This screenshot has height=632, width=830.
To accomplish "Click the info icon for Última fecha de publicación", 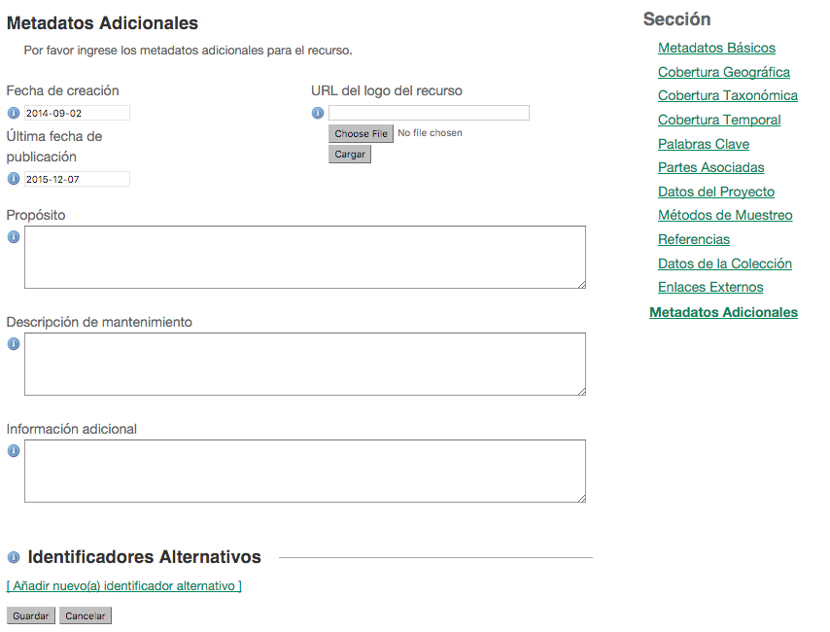I will coord(13,178).
